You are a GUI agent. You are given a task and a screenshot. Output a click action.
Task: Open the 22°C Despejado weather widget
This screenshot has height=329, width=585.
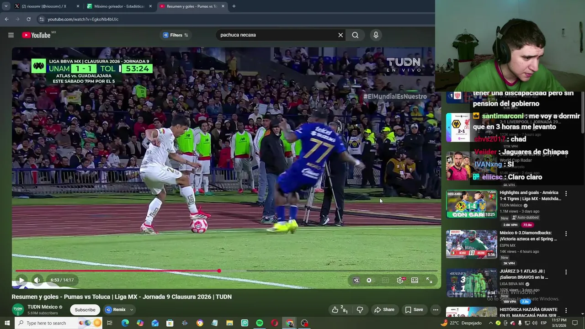(x=461, y=323)
